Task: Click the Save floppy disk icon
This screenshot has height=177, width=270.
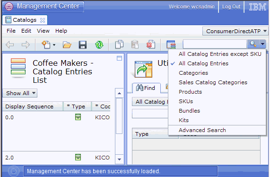Action: click(x=83, y=45)
